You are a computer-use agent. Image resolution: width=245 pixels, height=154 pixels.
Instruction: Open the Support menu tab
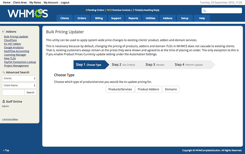coord(116,18)
